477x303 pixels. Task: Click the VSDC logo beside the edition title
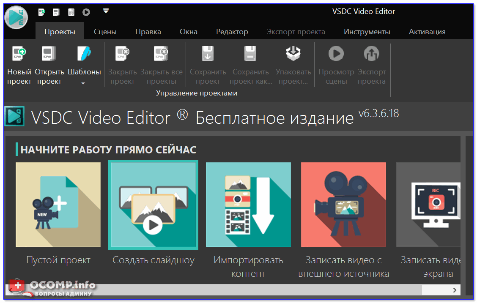coord(15,116)
